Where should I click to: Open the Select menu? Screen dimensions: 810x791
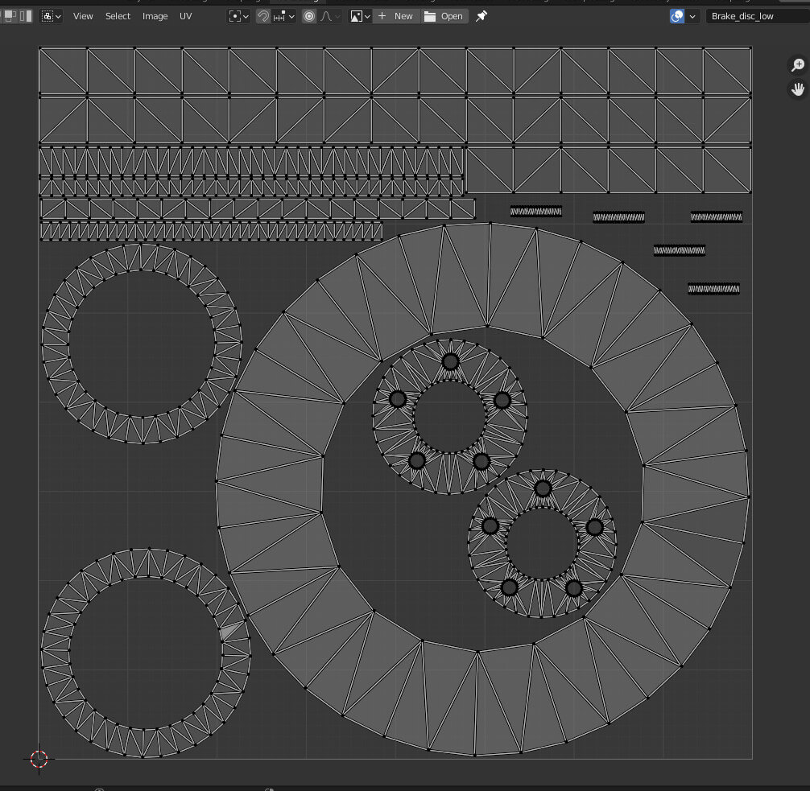pyautogui.click(x=118, y=16)
